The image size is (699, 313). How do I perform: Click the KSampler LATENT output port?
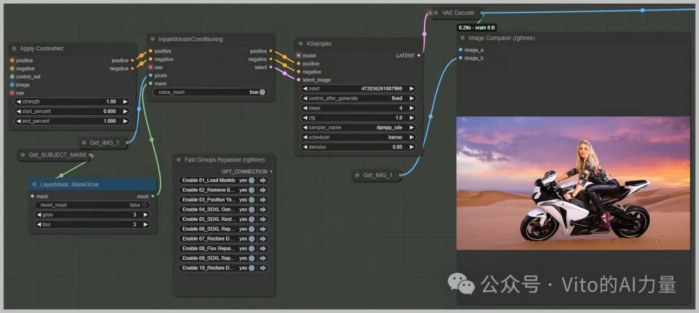[x=418, y=56]
